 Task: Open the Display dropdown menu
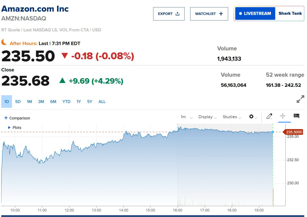[207, 117]
